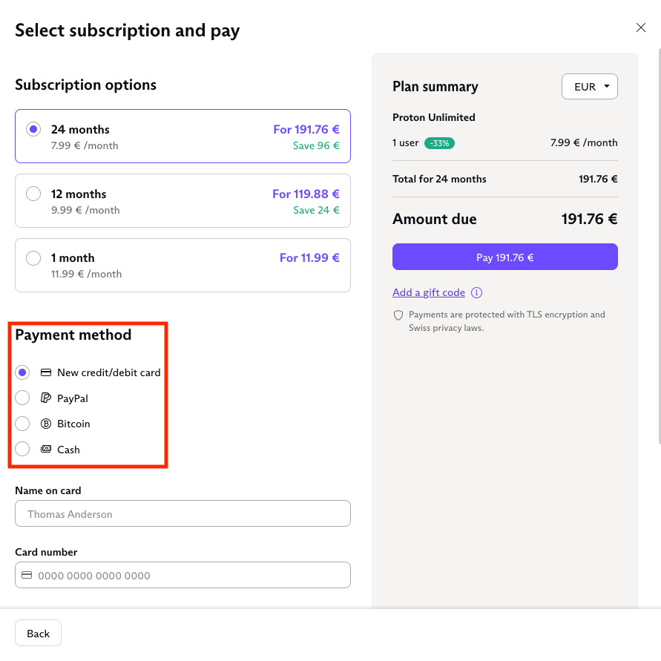Click the shield icon near TLS encryption text

tap(398, 315)
